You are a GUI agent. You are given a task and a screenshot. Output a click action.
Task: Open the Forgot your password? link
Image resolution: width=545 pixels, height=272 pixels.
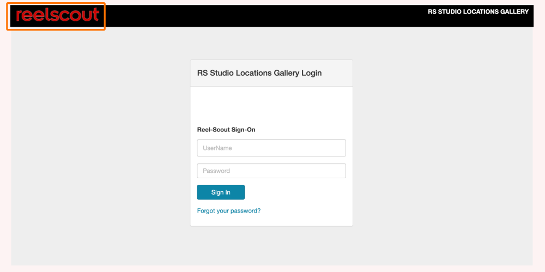pos(229,211)
